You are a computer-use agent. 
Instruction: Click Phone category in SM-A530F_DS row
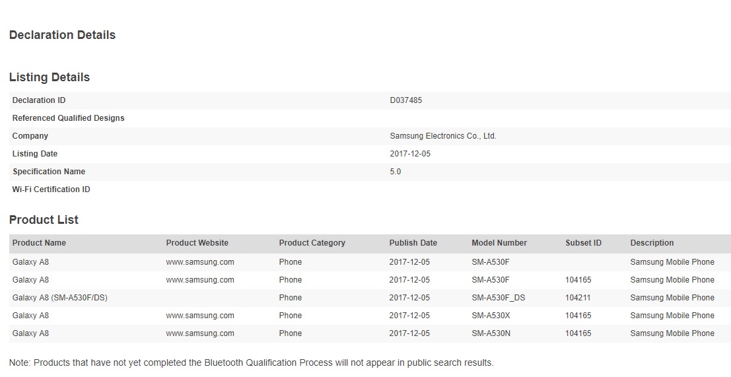point(290,298)
